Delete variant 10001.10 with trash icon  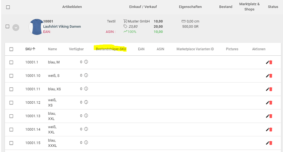[271, 76]
